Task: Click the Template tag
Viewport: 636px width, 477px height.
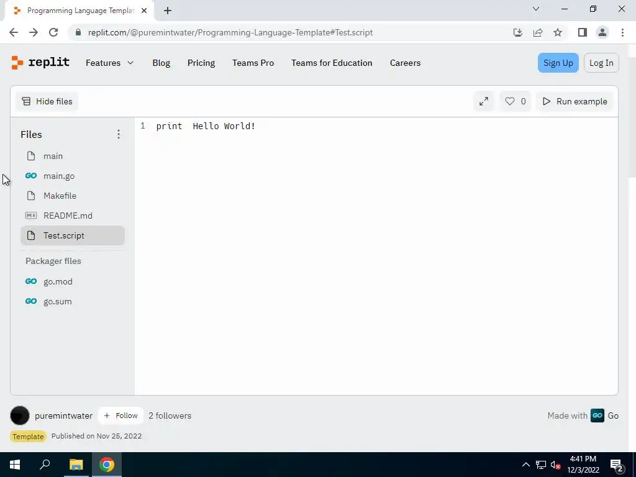Action: tap(29, 437)
